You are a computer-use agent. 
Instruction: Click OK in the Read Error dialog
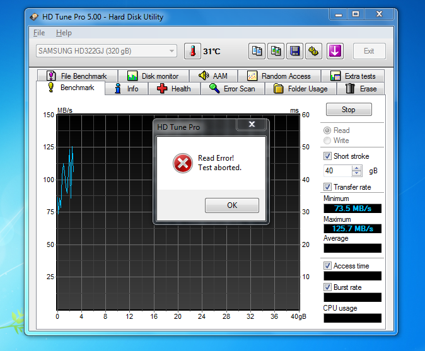[232, 205]
